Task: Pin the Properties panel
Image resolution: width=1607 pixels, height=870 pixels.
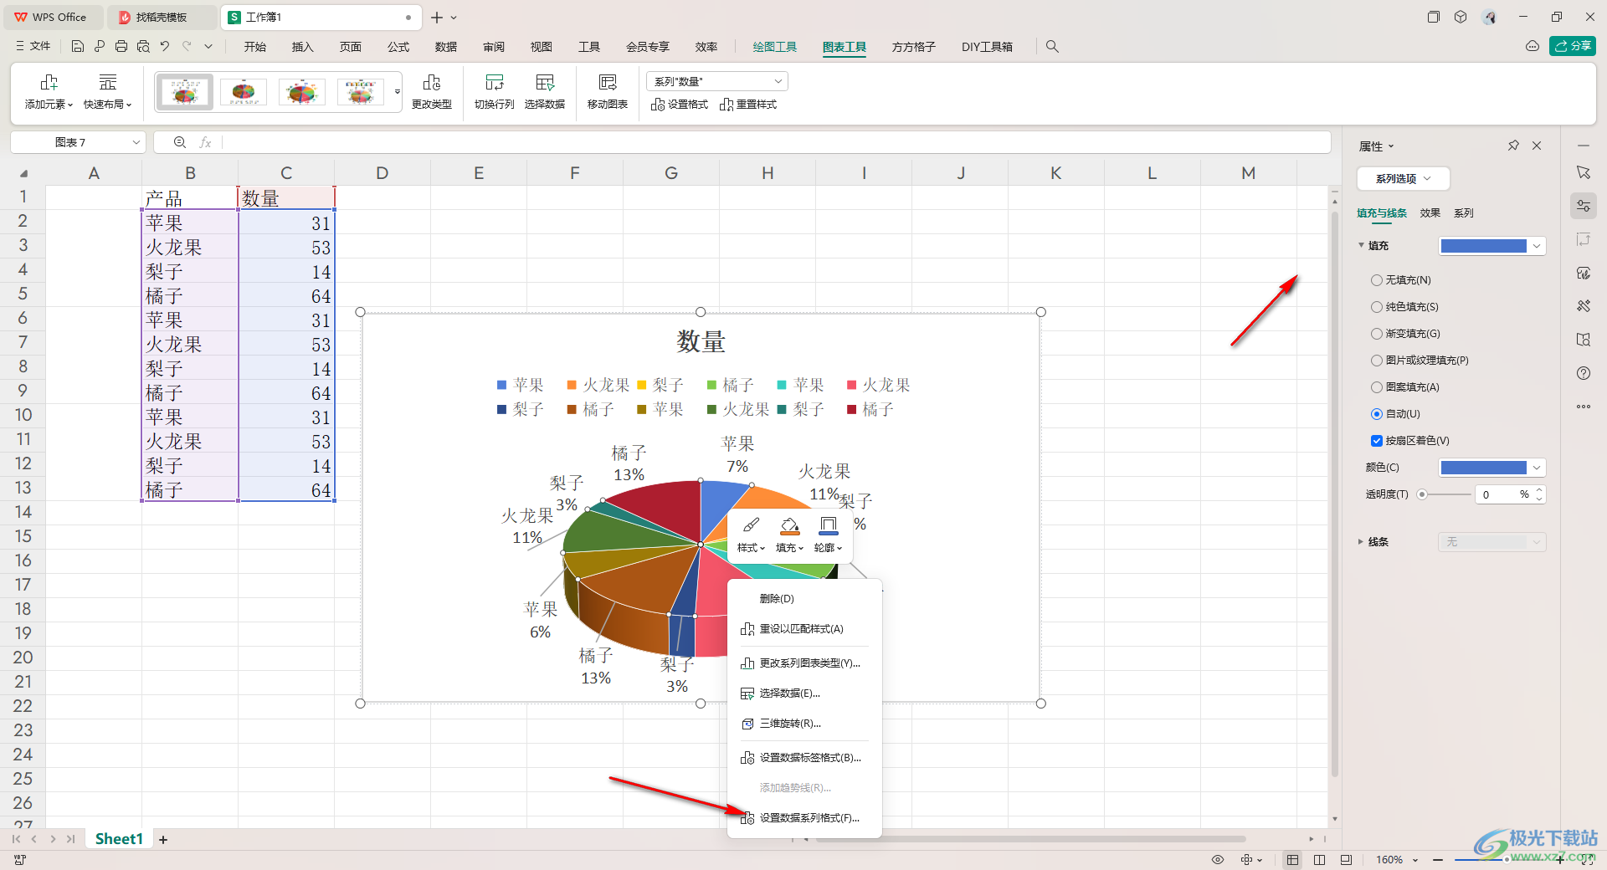Action: (1513, 146)
